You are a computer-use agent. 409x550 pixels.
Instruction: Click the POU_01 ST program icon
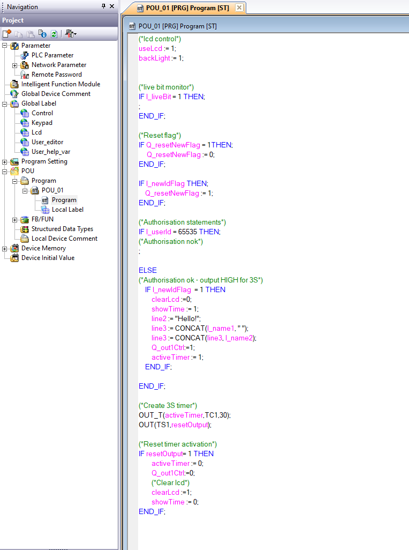pyautogui.click(x=35, y=190)
